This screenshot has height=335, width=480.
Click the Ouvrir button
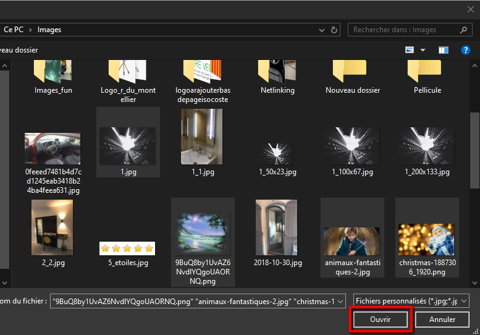tap(381, 320)
